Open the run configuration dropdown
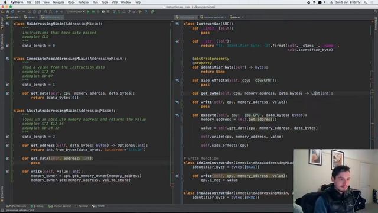Screen dimensions: 378x213 pyautogui.click(x=76, y=12)
